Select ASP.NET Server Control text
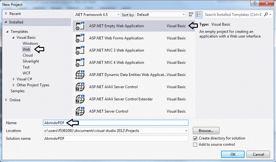 click(x=109, y=111)
